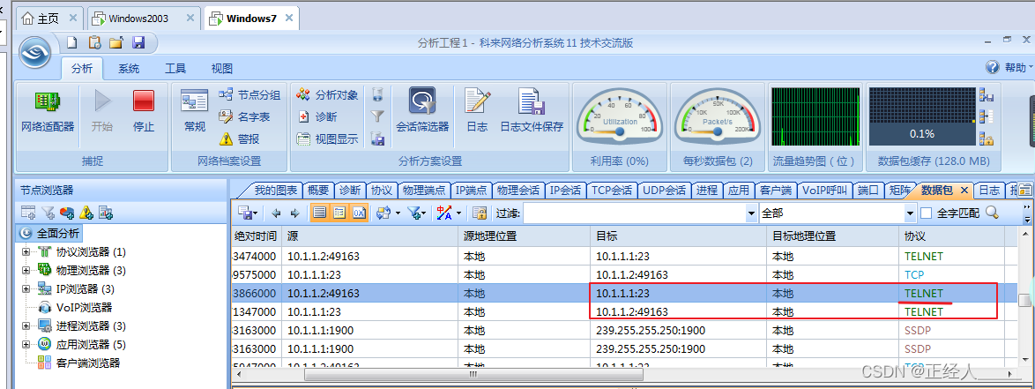This screenshot has width=1035, height=389.
Task: Click the bucket with floppy icon in ribbon
Action: [x=377, y=138]
